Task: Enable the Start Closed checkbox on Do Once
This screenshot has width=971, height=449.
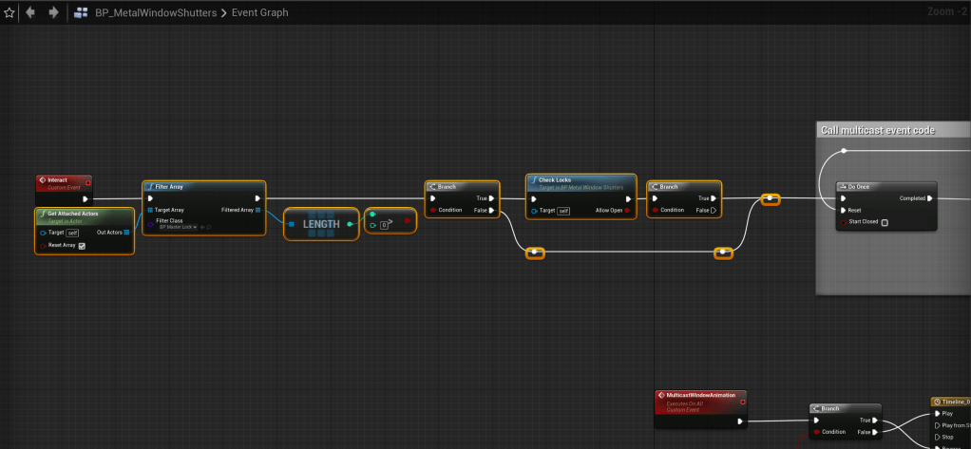Action: [x=885, y=223]
